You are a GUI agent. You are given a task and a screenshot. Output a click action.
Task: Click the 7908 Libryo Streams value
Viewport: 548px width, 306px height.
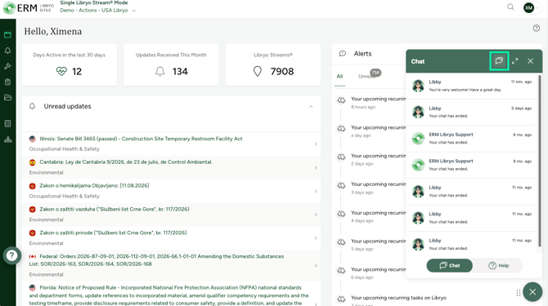click(282, 72)
